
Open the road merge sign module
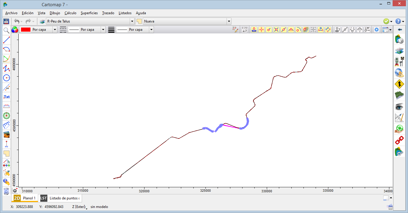400,84
